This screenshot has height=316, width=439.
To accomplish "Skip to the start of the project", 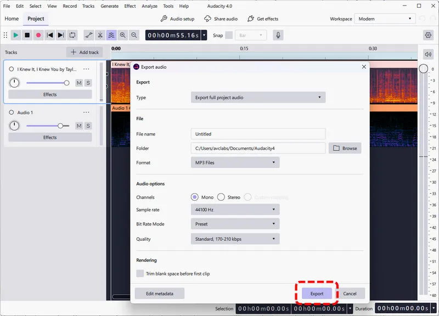I will 50,35.
